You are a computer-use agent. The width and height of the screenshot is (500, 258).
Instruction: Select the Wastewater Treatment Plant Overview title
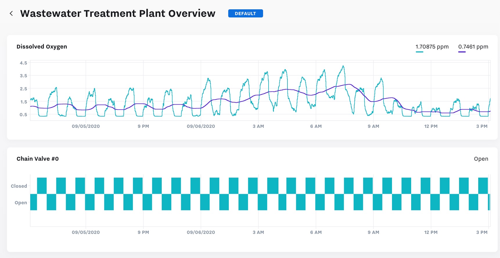pyautogui.click(x=118, y=13)
